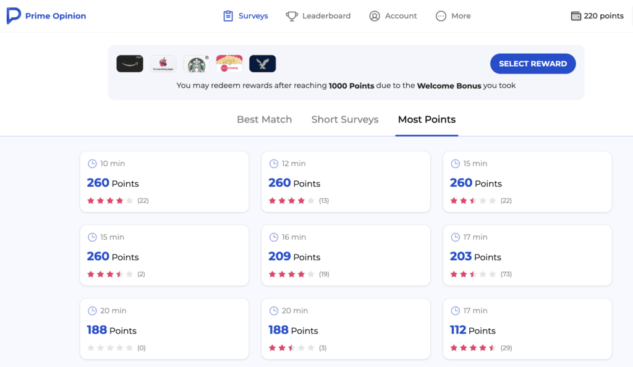Click the Surveys clipboard icon

(x=228, y=16)
